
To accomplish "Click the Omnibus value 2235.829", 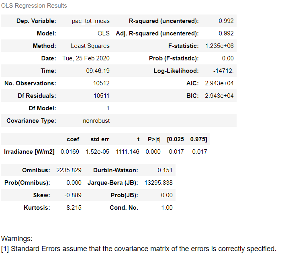I will (x=69, y=170).
